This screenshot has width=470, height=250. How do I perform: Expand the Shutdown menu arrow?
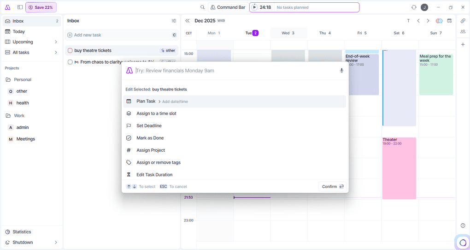(x=56, y=243)
